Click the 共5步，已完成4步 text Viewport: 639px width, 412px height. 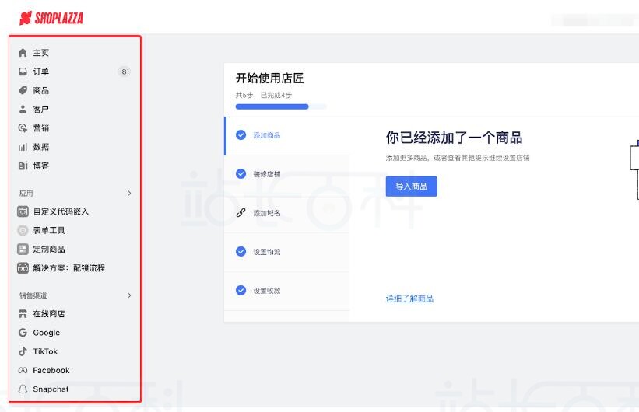264,95
